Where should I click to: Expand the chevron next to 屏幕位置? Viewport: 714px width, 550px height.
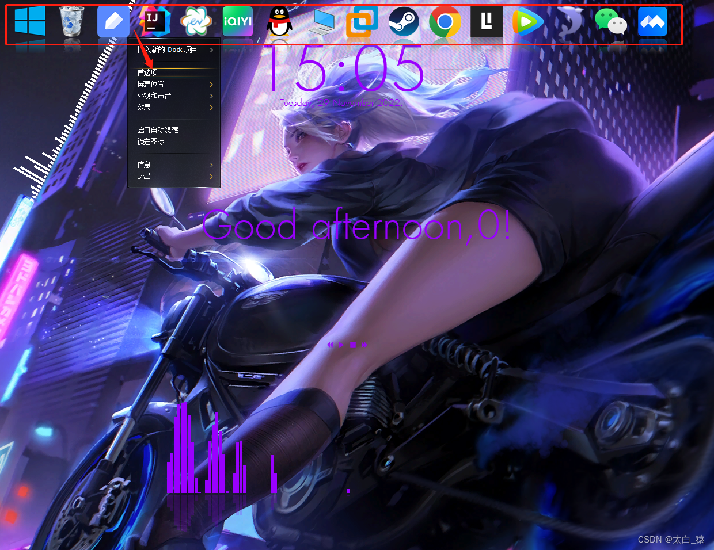(x=211, y=85)
